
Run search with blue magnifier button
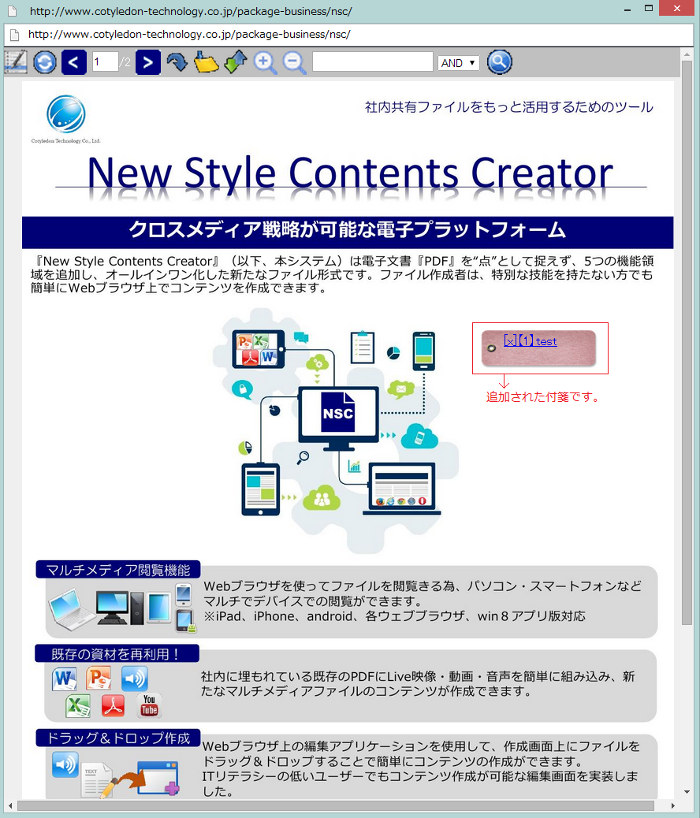point(500,62)
